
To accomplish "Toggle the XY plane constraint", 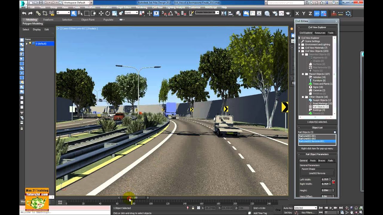I will [317, 13].
